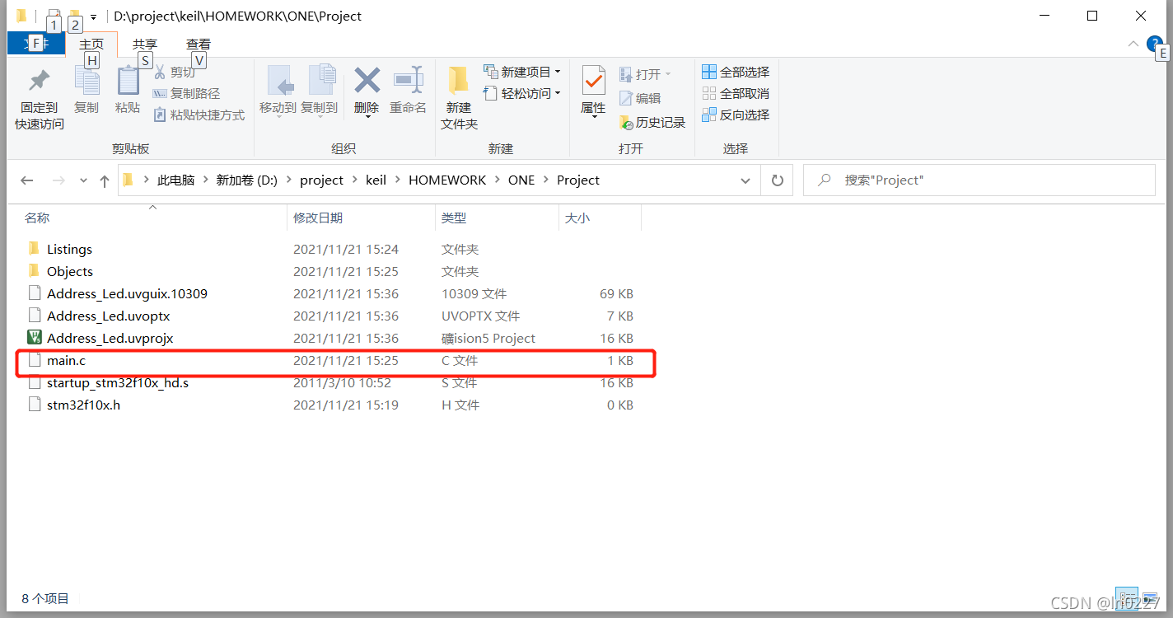The image size is (1173, 618).
Task: Switch to the 共享 (Share) tab
Action: [145, 44]
